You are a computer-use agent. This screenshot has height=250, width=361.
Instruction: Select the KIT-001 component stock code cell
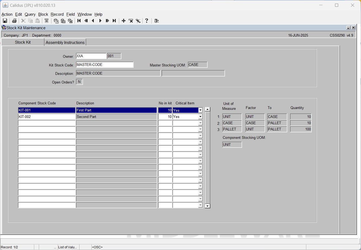click(x=47, y=110)
